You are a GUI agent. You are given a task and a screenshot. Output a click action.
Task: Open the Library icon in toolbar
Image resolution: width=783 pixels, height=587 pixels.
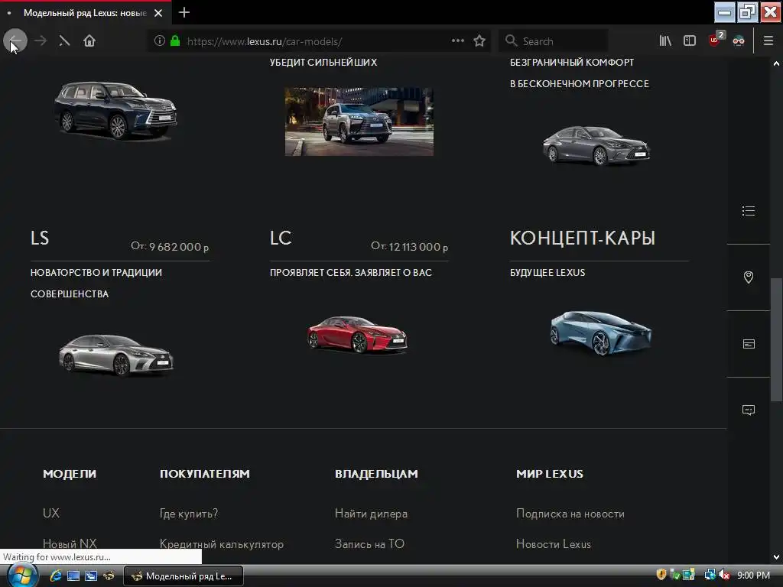pos(665,41)
